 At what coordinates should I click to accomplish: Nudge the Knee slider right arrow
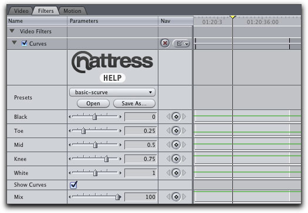pyautogui.click(x=120, y=159)
